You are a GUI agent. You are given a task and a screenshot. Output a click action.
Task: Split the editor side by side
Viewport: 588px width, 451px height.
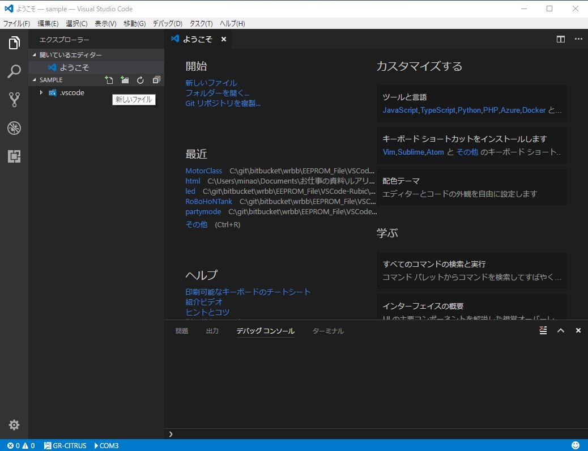[x=561, y=39]
